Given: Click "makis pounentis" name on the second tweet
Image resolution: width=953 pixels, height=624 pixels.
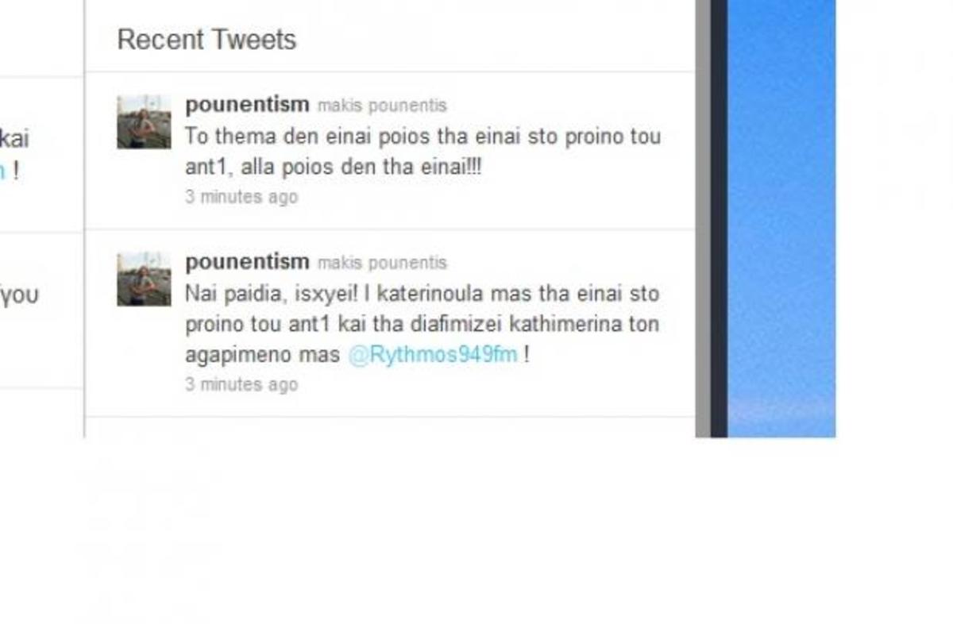Looking at the screenshot, I should tap(382, 263).
